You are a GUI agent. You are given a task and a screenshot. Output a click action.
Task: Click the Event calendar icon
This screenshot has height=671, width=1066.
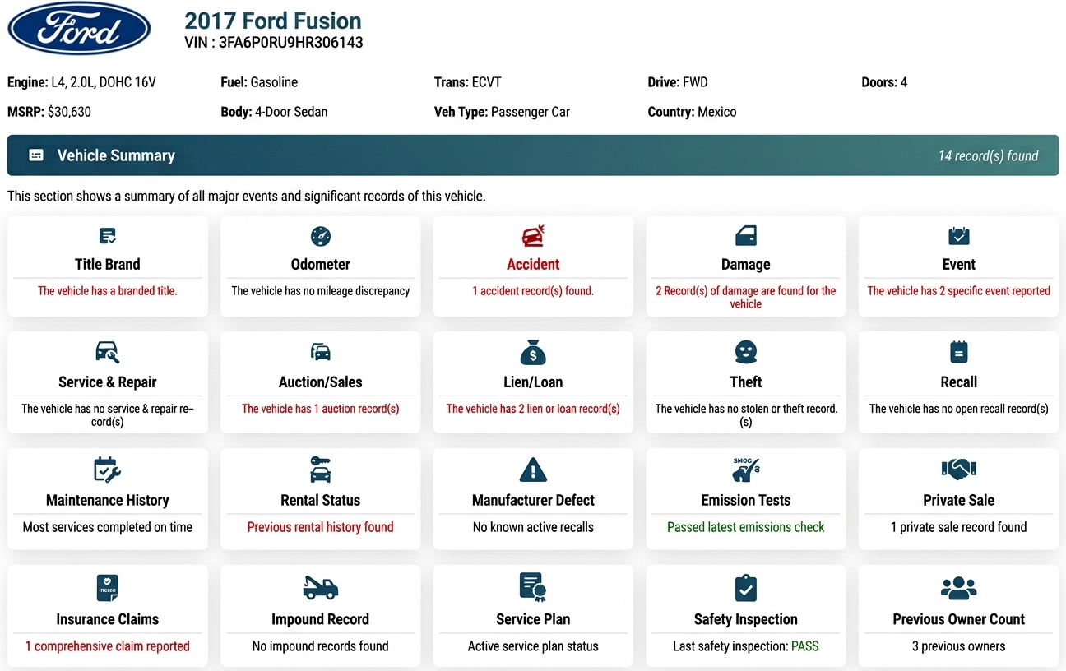pyautogui.click(x=959, y=237)
